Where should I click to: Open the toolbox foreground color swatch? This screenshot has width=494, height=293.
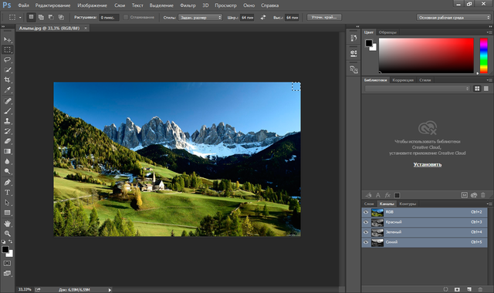(5, 250)
